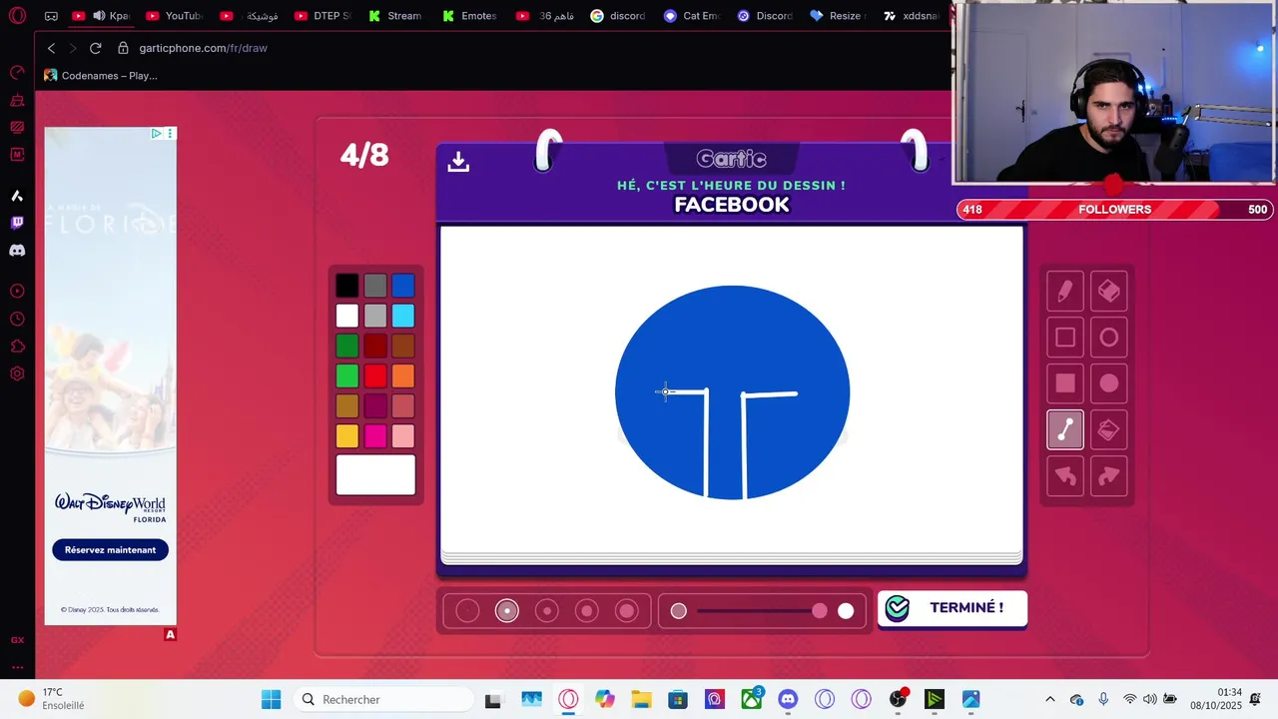Pick the dark gray color swatch
Image resolution: width=1278 pixels, height=719 pixels.
click(x=375, y=286)
